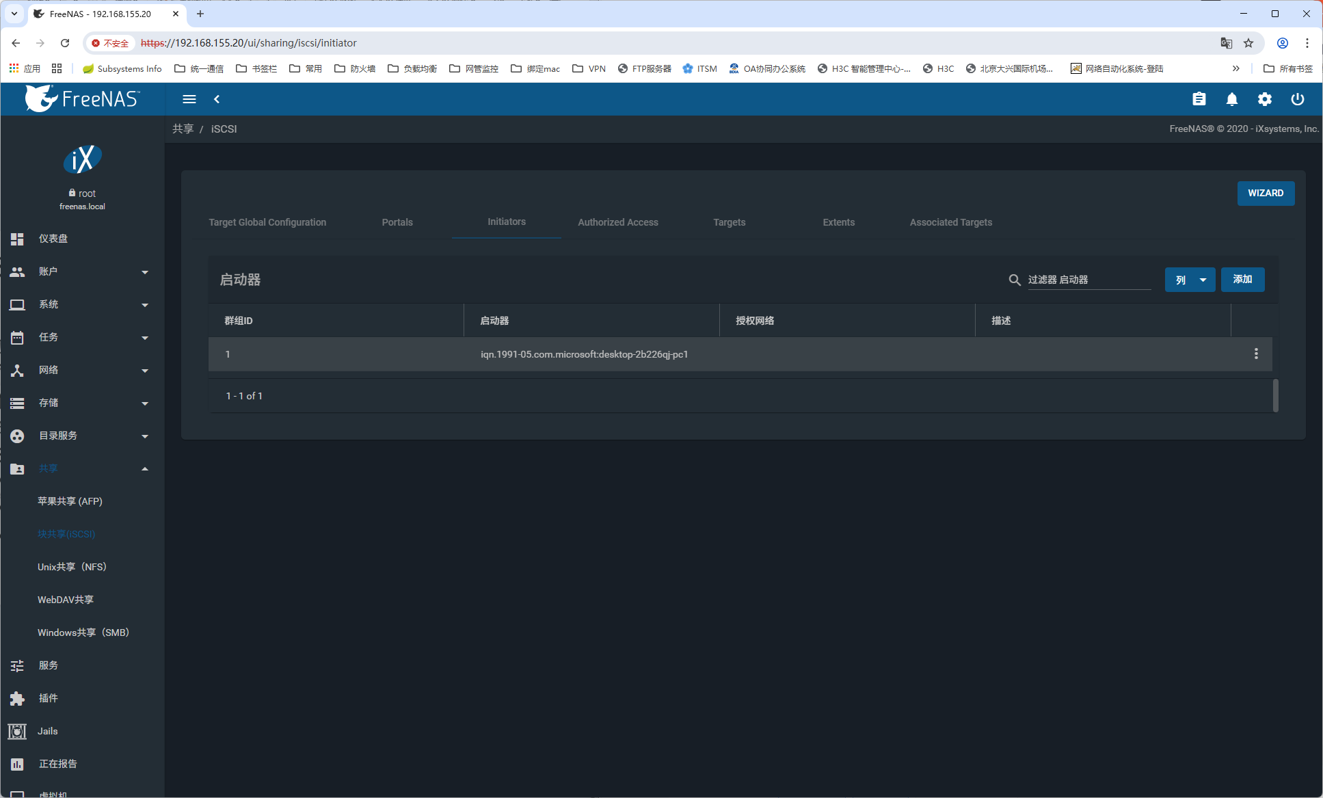This screenshot has width=1323, height=798.
Task: Click the plugins puzzle icon in sidebar
Action: point(17,698)
